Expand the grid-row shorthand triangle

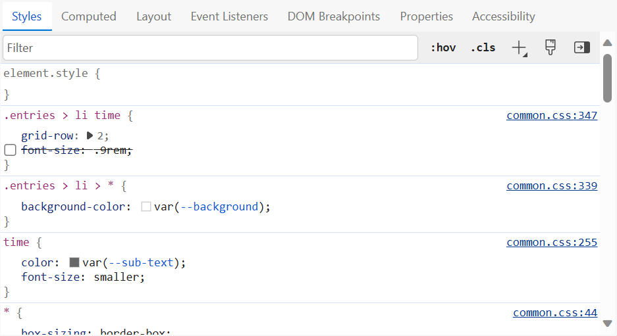[x=90, y=135]
